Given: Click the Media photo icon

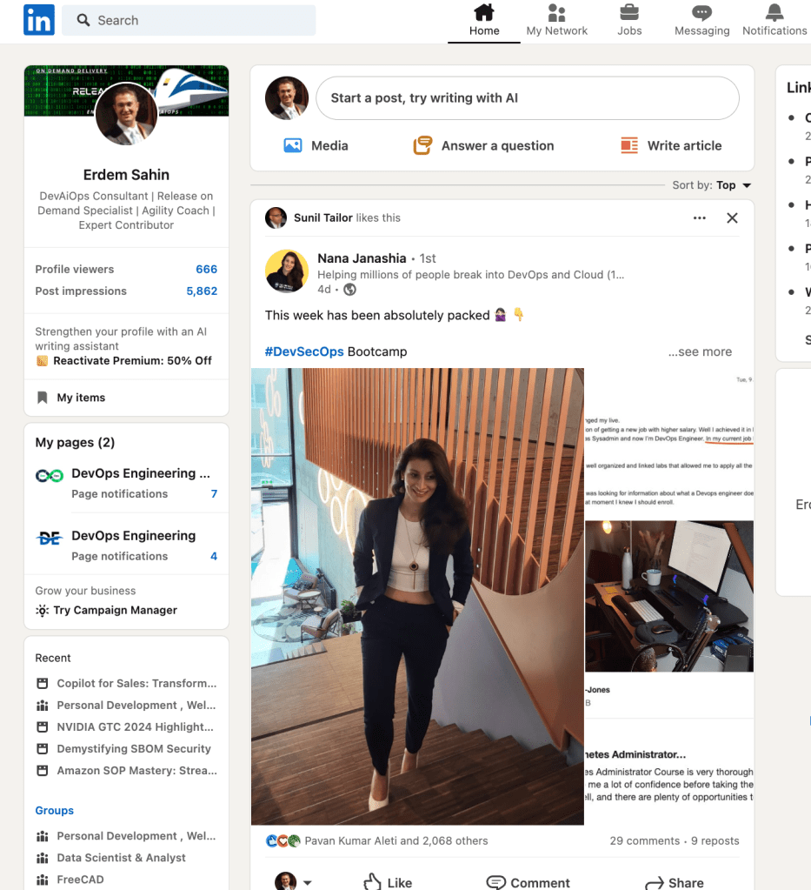Looking at the screenshot, I should click(293, 146).
